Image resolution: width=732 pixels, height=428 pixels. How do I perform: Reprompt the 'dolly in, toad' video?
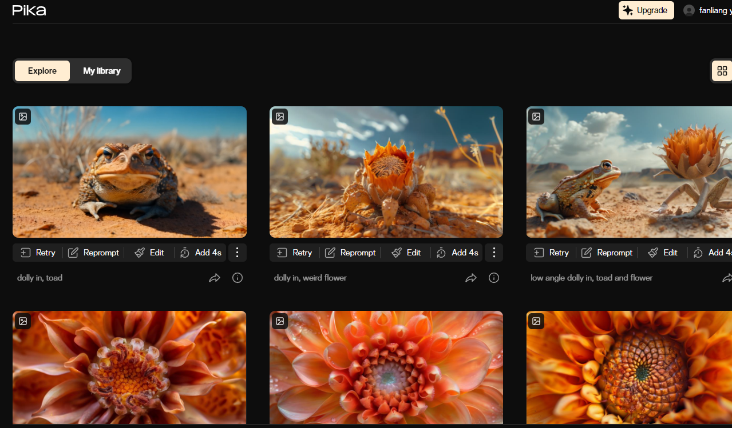(94, 253)
